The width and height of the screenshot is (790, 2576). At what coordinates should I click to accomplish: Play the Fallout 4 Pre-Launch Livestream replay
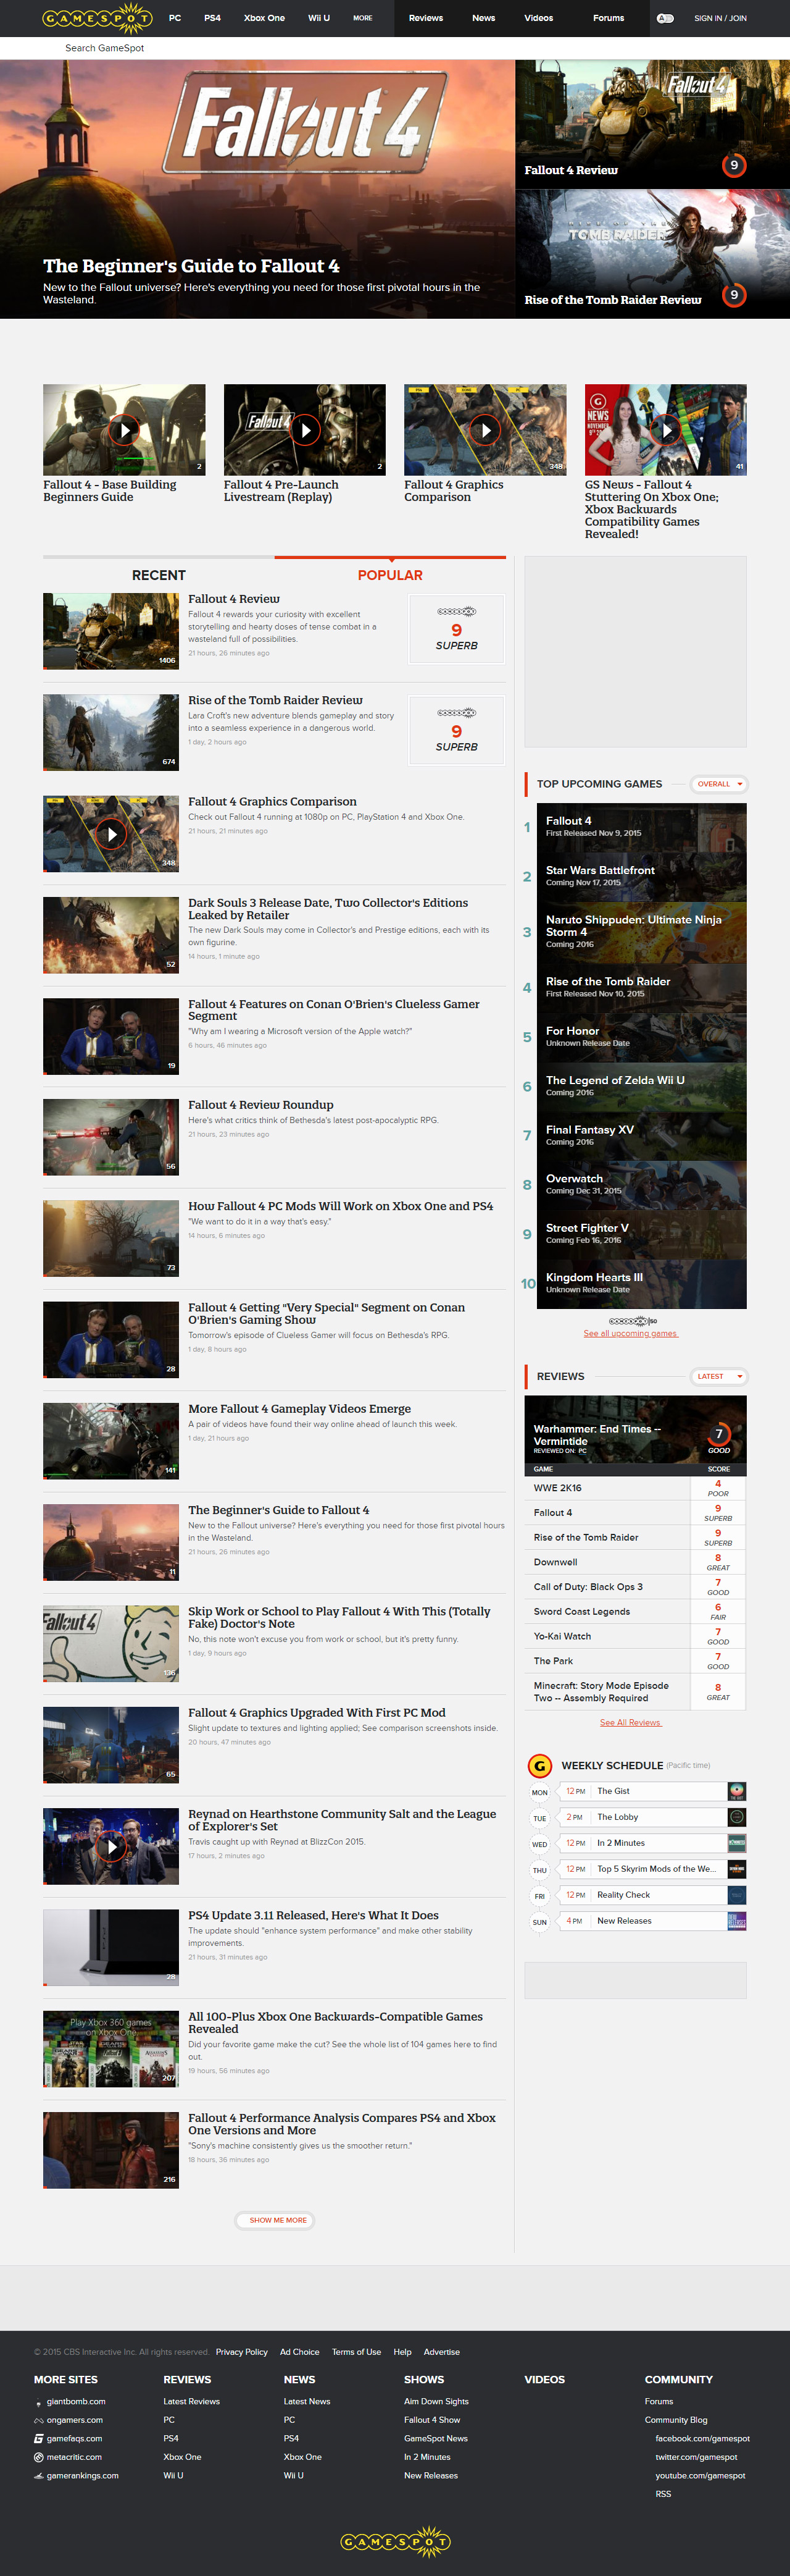point(305,430)
